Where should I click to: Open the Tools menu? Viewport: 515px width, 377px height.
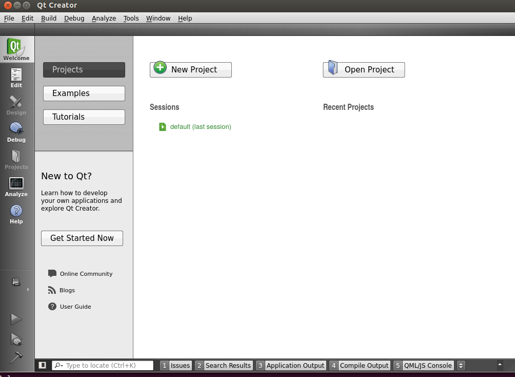[x=131, y=18]
